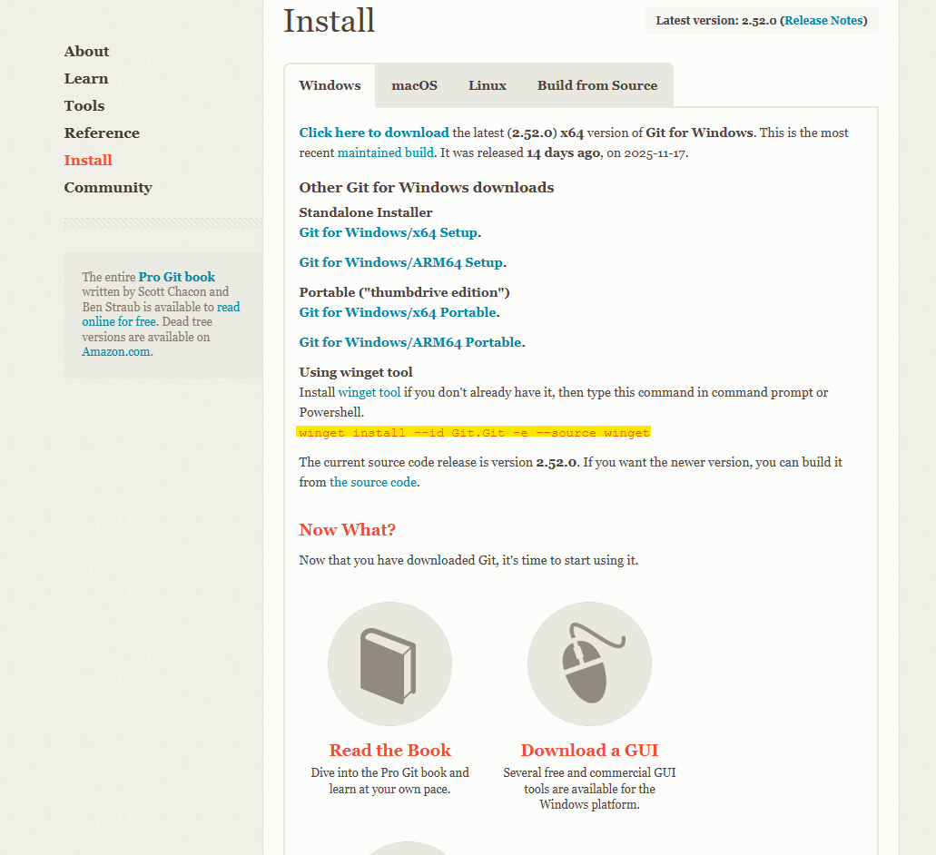Download Git for Windows/x64 Setup
Image resolution: width=936 pixels, height=855 pixels.
388,232
